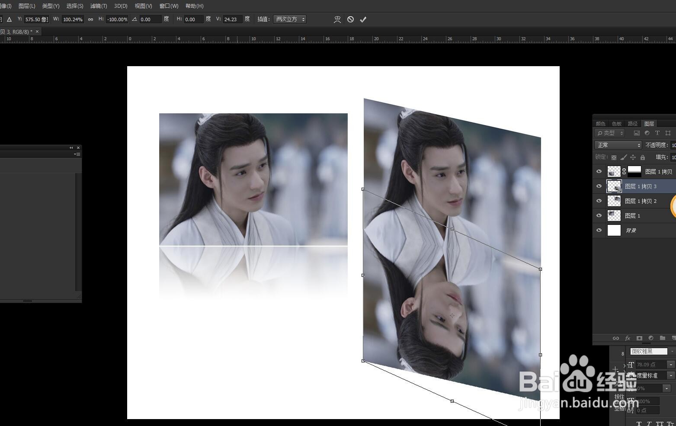Screen dimensions: 676x426
Task: Filter layers by type text icon
Action: (x=657, y=133)
